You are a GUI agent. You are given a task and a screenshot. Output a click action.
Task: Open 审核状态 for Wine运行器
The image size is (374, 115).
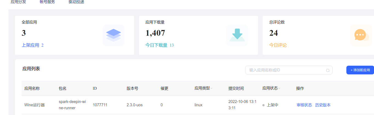(304, 105)
